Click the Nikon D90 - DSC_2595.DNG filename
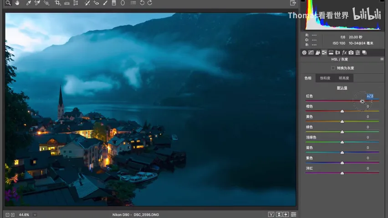The height and width of the screenshot is (218, 388). pyautogui.click(x=136, y=215)
